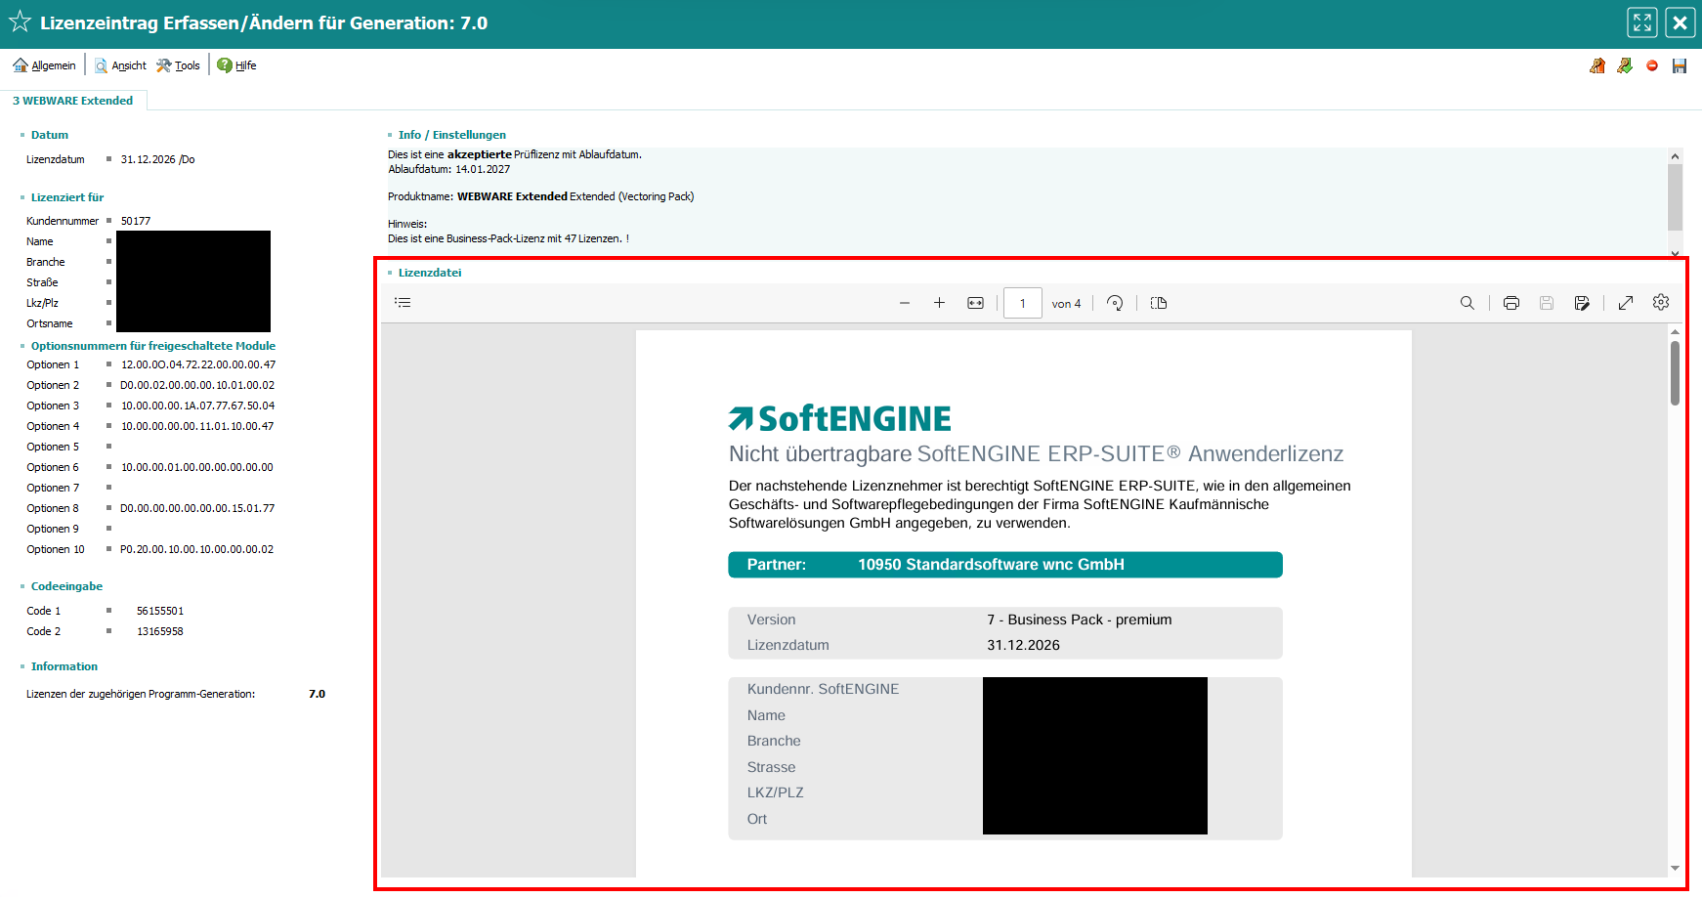
Task: Toggle fit-to-width page view
Action: [x=975, y=303]
